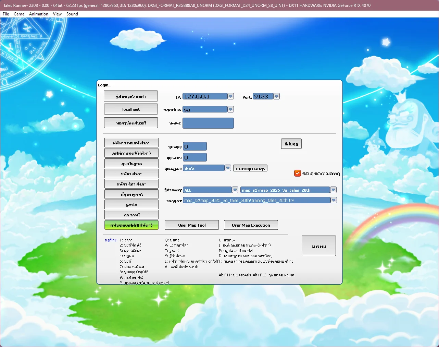Click the Port field showing 9153
This screenshot has height=347, width=439.
pos(263,96)
